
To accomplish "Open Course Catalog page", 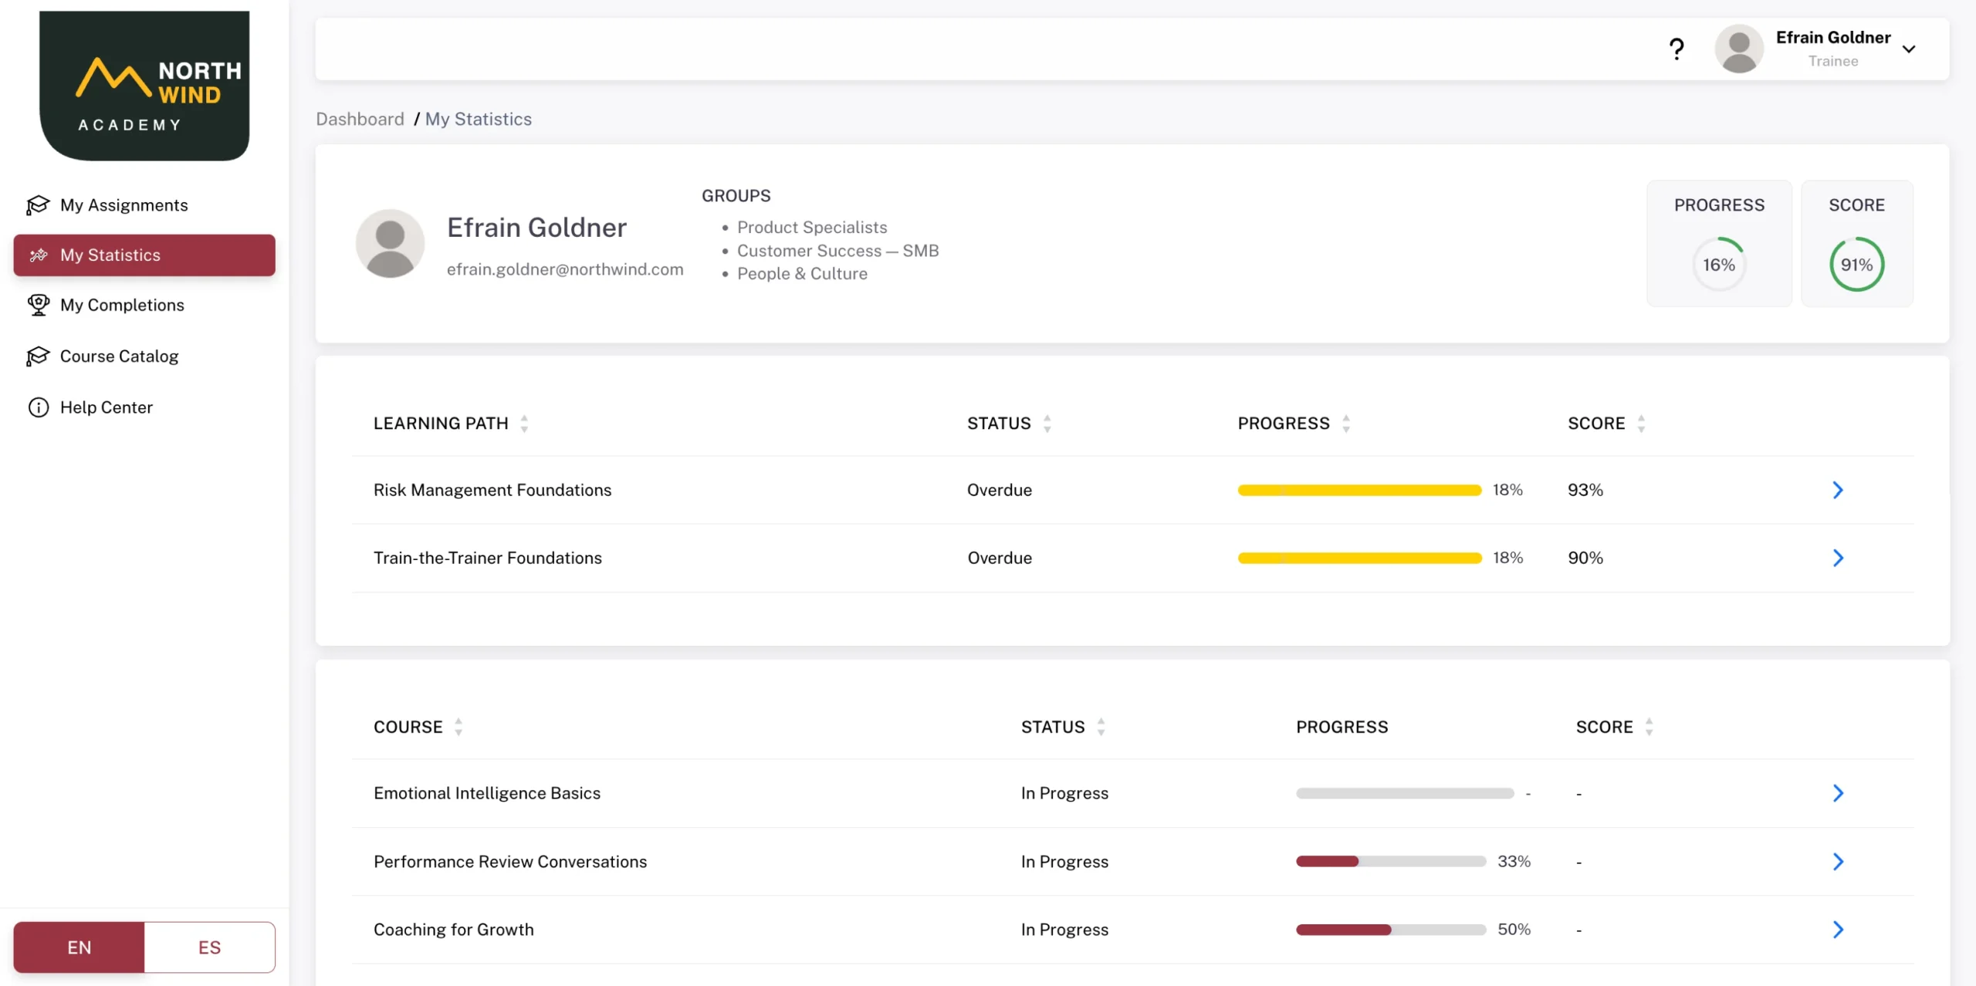I will tap(144, 356).
